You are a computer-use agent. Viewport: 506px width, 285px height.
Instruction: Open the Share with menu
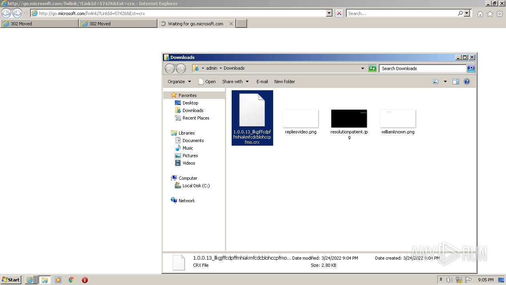tap(235, 82)
